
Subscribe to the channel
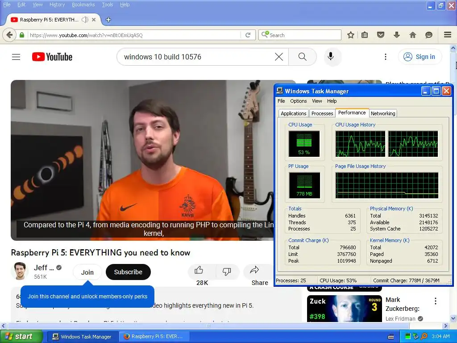tap(128, 272)
